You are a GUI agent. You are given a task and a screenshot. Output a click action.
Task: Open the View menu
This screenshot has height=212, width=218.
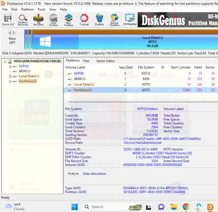coord(53,9)
